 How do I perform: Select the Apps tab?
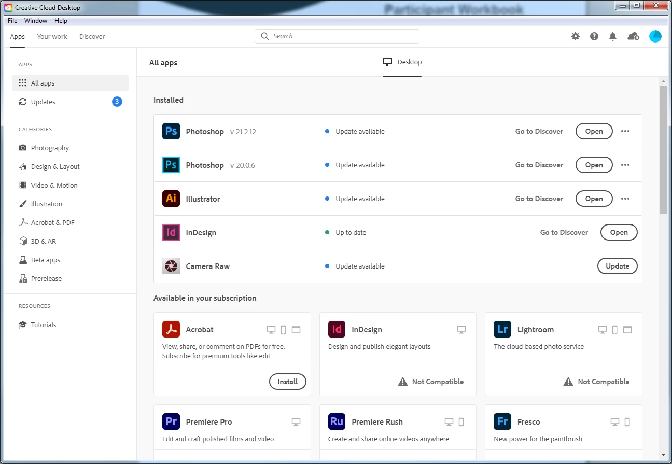click(x=17, y=36)
